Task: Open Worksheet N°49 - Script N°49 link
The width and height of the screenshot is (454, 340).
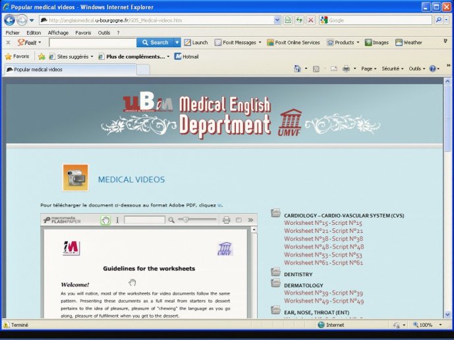Action: tap(324, 301)
